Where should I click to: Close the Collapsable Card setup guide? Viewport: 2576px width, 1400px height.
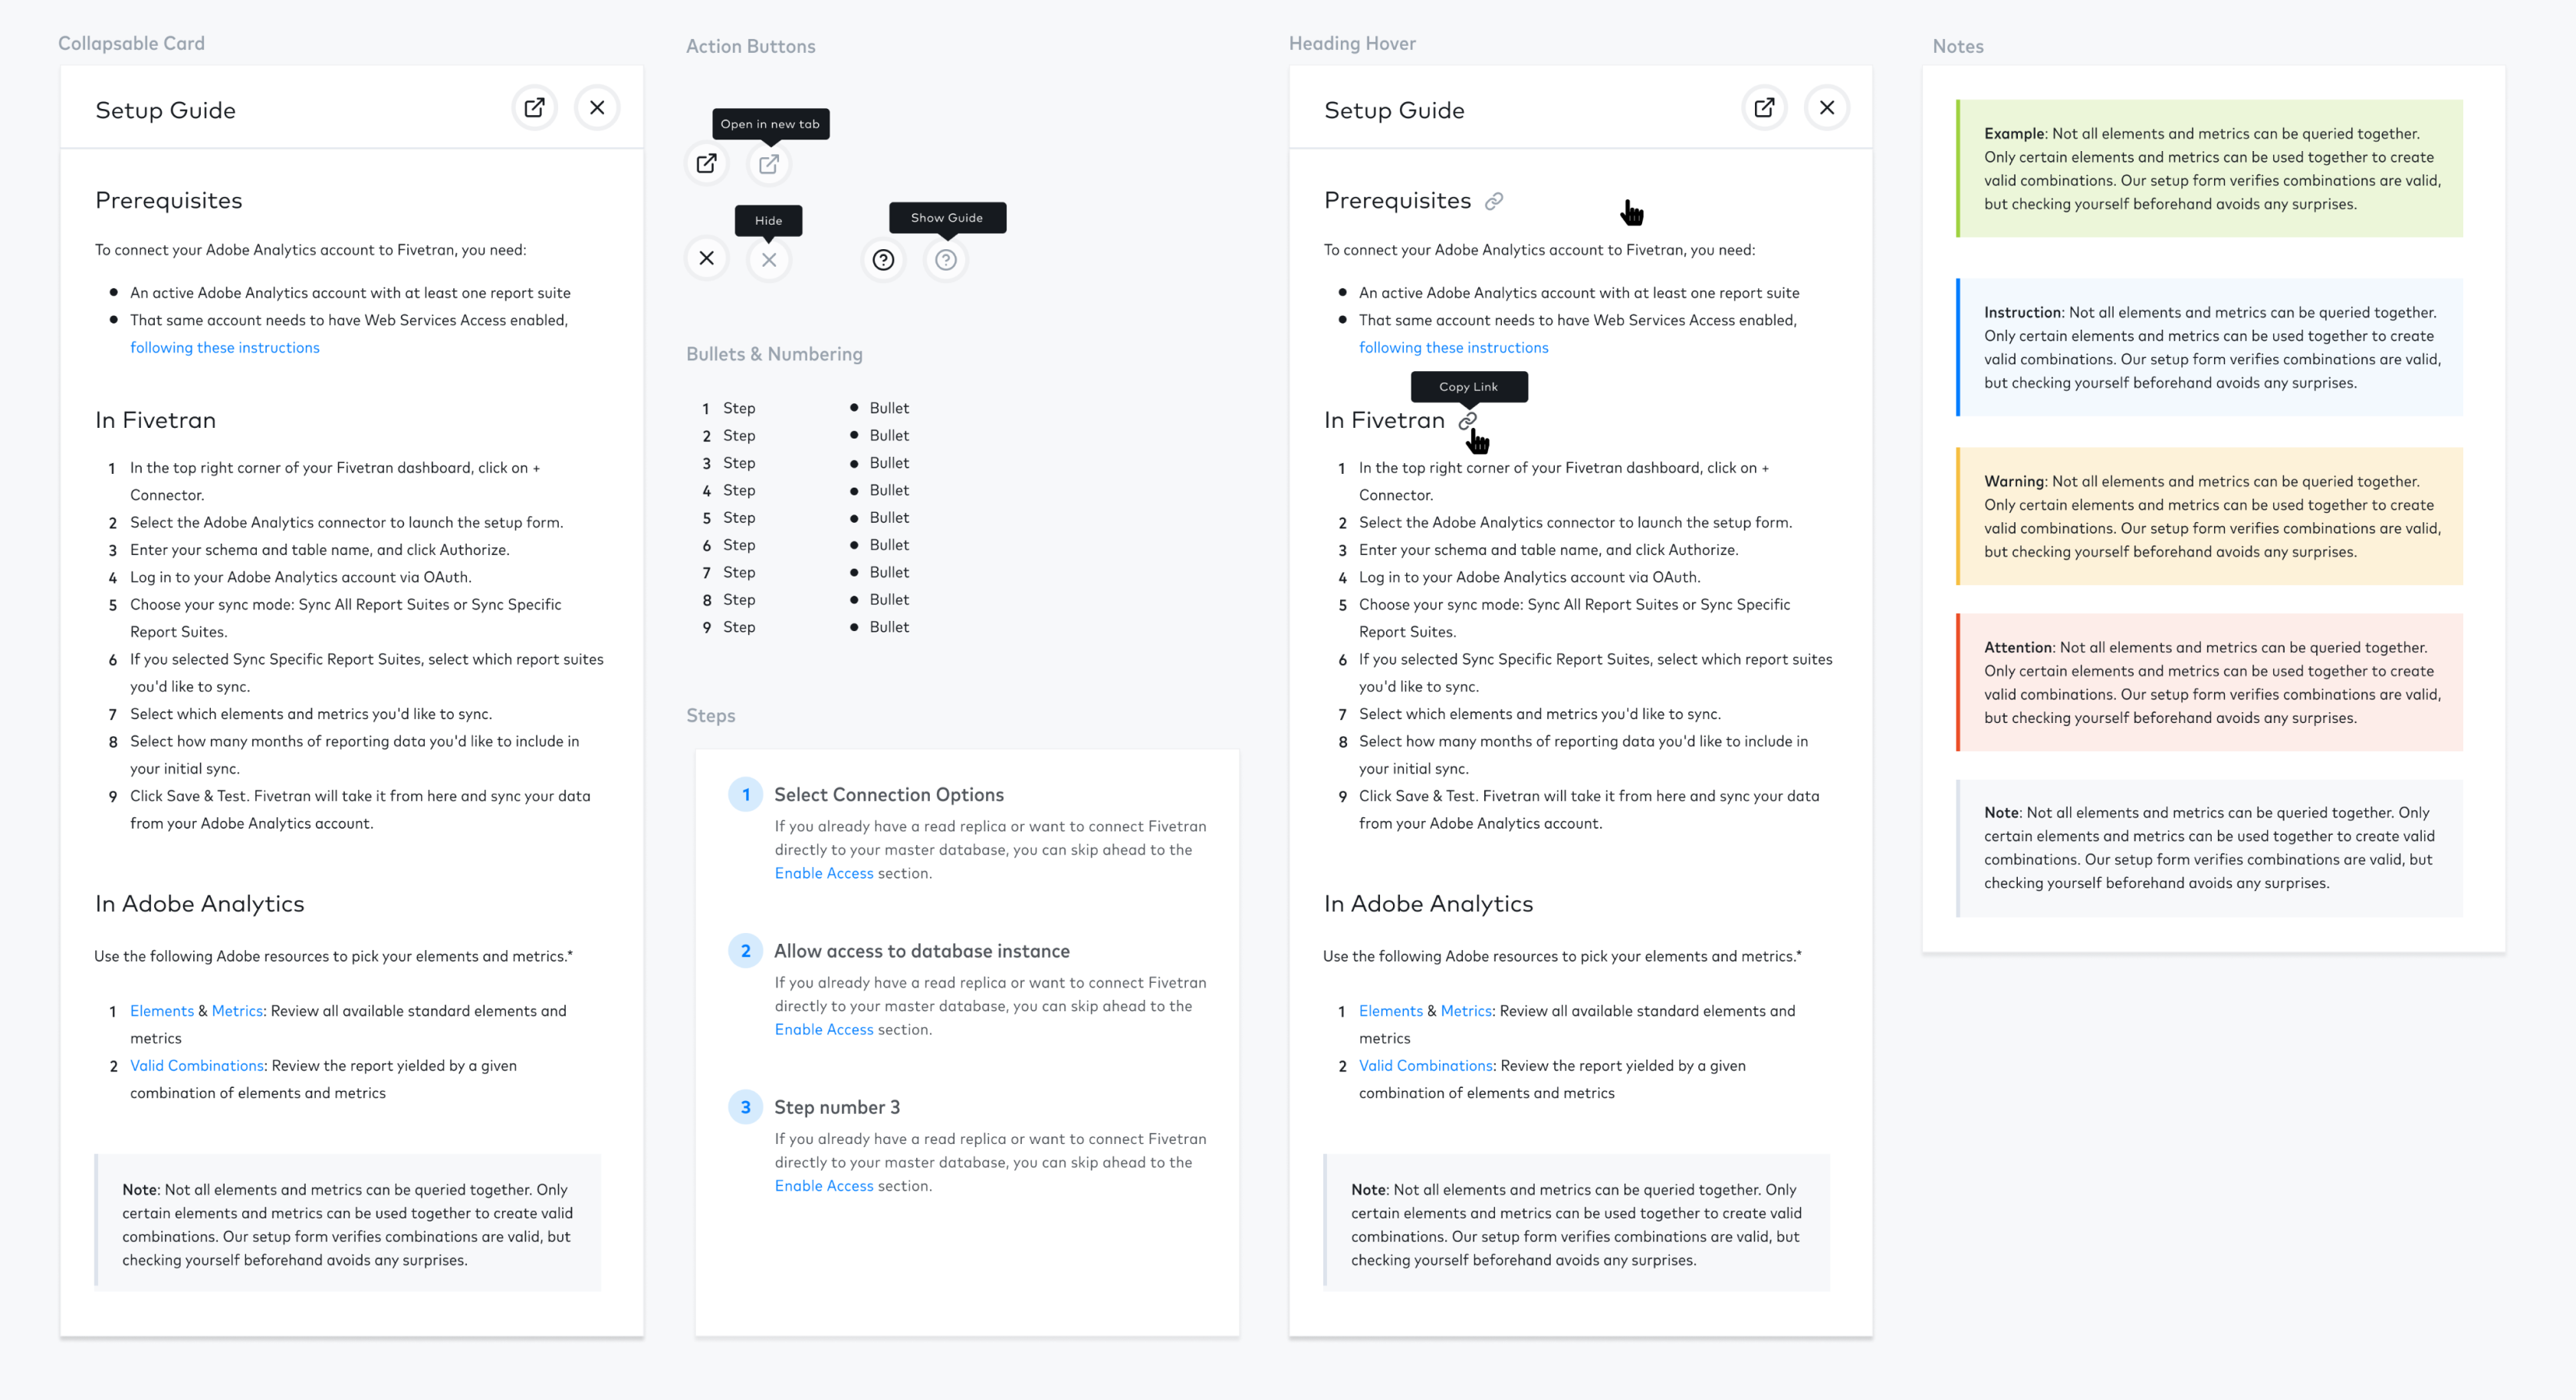pos(597,108)
